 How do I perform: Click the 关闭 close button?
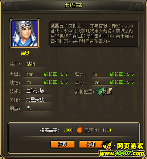tap(91, 145)
